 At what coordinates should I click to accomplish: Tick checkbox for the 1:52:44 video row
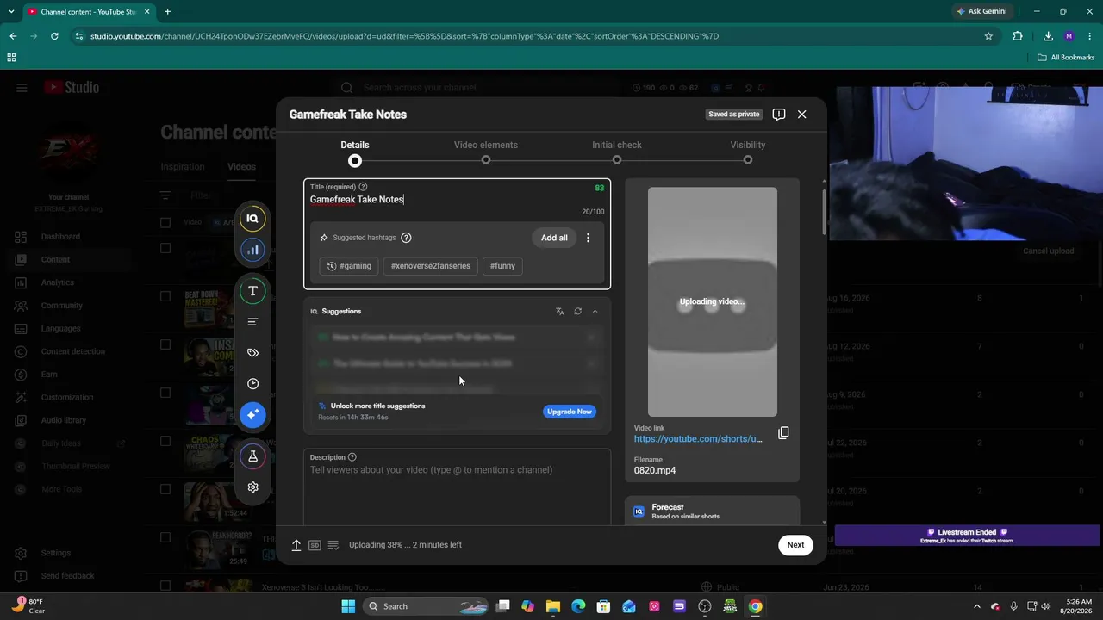(x=165, y=489)
